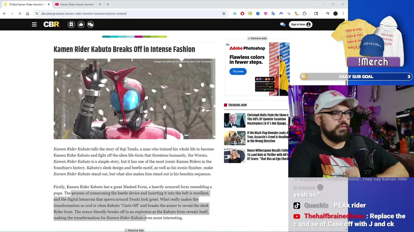Click the TRENDING NOW heading
This screenshot has width=414, height=232.
pos(237,105)
